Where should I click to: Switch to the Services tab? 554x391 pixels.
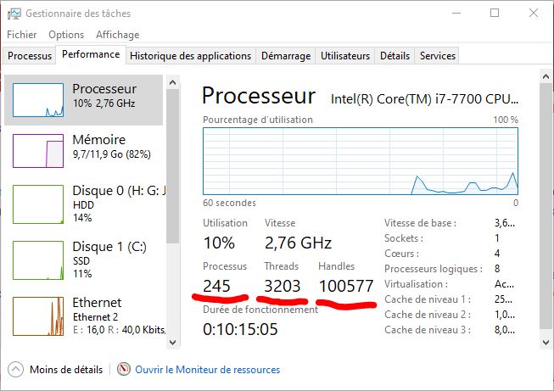click(x=438, y=56)
